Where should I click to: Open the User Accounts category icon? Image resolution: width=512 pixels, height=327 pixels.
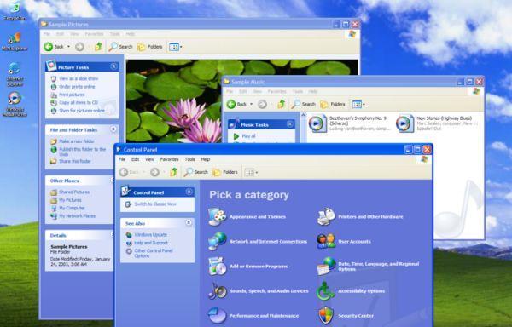[326, 241]
